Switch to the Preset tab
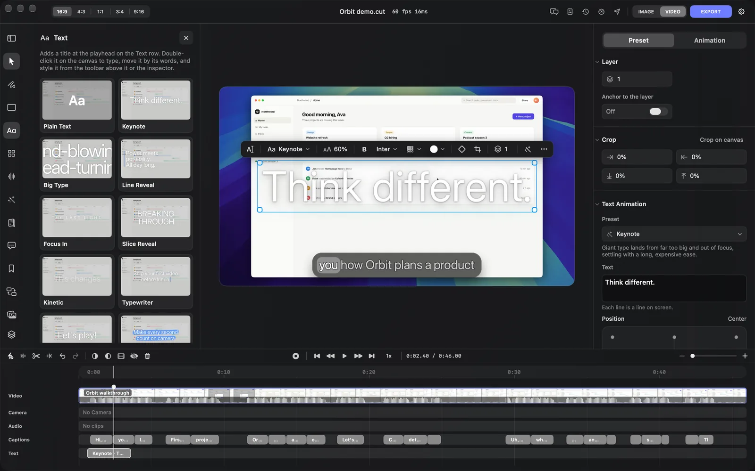Viewport: 755px width, 471px height. click(x=638, y=41)
